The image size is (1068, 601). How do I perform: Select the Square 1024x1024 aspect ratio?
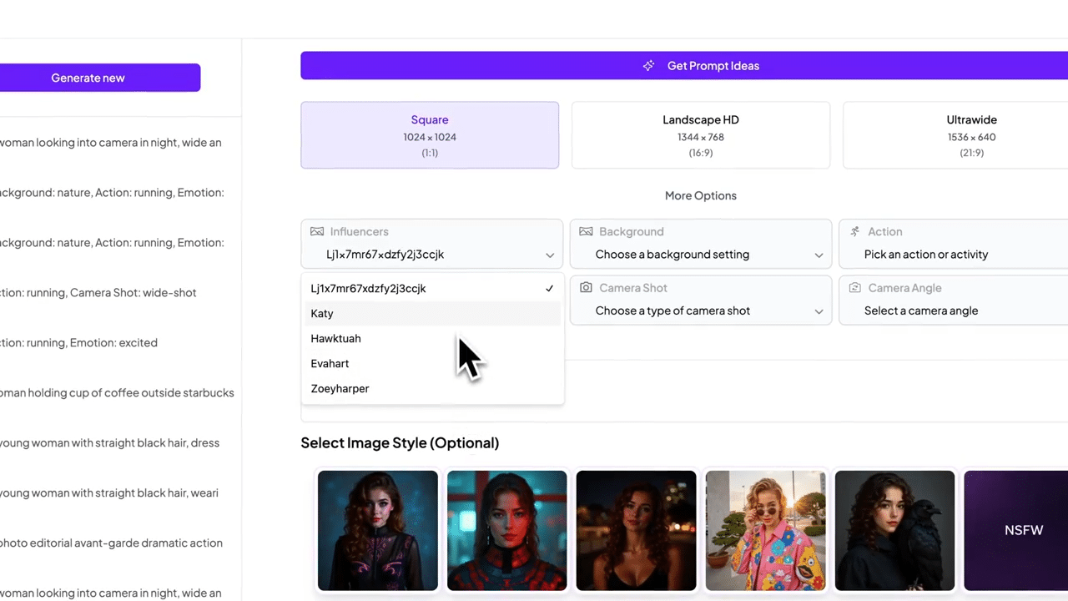tap(429, 134)
